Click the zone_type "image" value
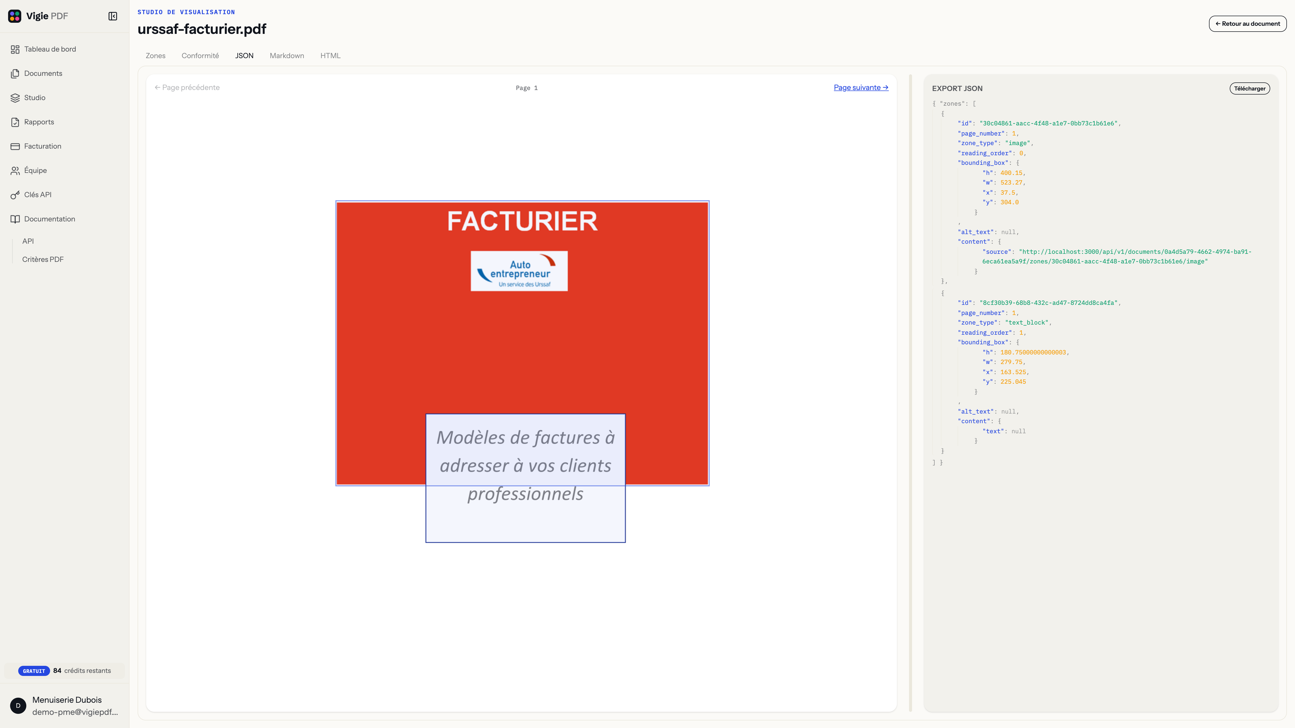Screen dimensions: 1295x728 pyautogui.click(x=1018, y=143)
